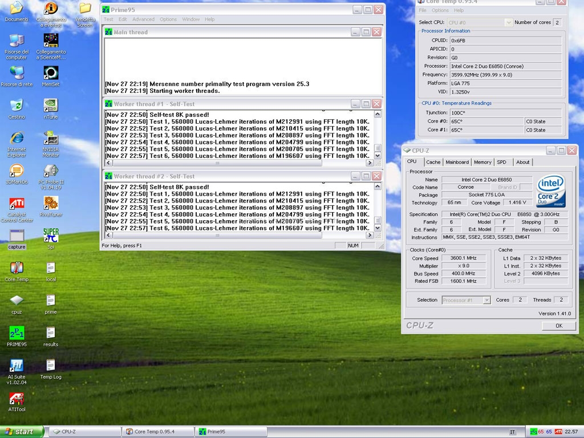Click scroll-left arrow in Worker thread #2
Viewport: 584px width, 438px height.
108,235
